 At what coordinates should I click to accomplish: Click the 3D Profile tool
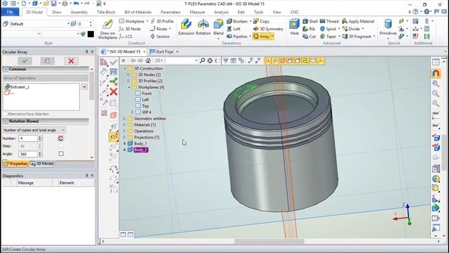point(162,21)
